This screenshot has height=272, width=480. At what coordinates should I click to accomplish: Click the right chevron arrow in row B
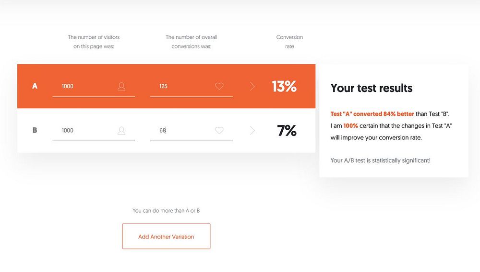pyautogui.click(x=252, y=130)
